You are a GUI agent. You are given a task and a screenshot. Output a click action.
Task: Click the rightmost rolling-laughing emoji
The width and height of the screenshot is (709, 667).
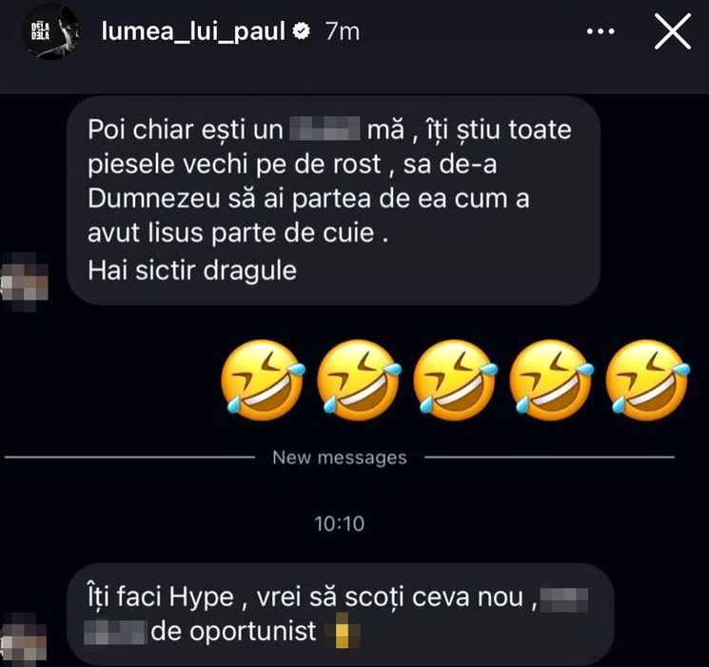pos(647,379)
